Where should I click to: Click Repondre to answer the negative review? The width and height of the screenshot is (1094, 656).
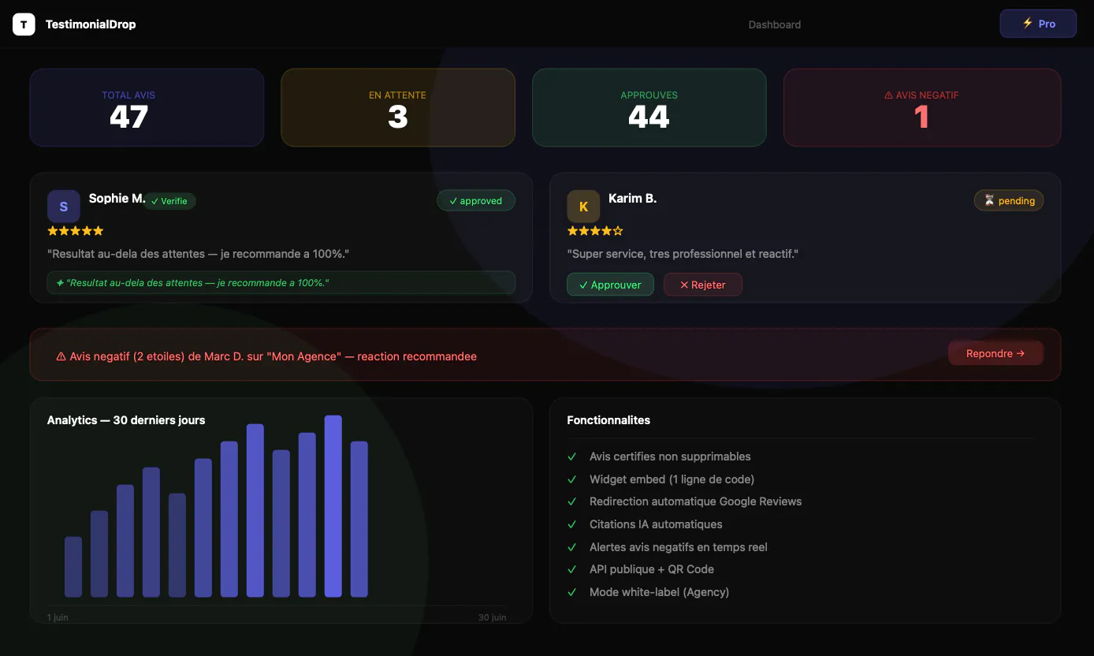coord(995,353)
